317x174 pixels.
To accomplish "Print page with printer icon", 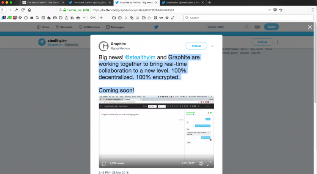I will click(78, 18).
